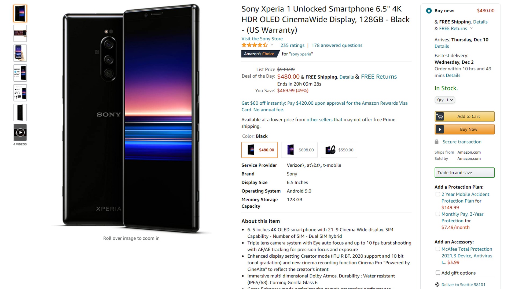The width and height of the screenshot is (515, 289).
Task: Click the play arrow icon on Buy Now
Action: [x=440, y=130]
